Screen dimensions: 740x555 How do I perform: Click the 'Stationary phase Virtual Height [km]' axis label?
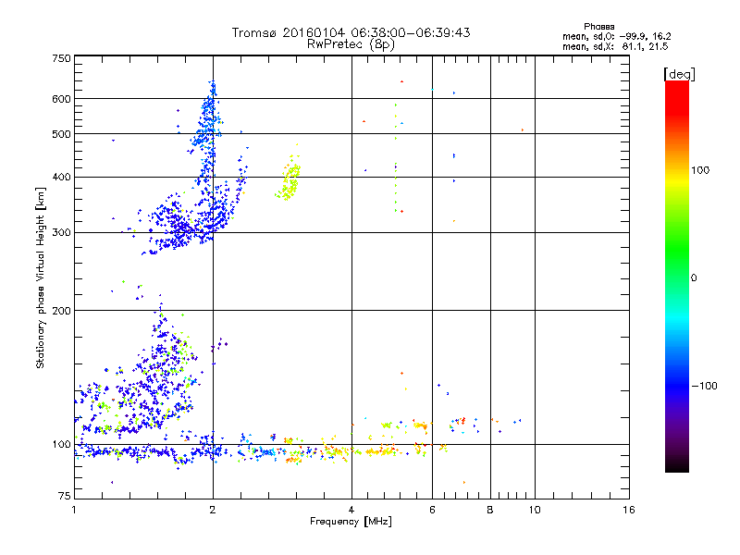pyautogui.click(x=40, y=277)
